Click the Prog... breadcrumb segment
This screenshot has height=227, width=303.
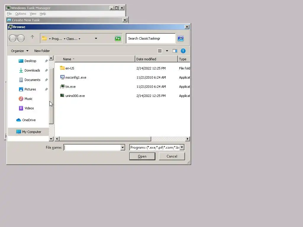click(x=57, y=39)
